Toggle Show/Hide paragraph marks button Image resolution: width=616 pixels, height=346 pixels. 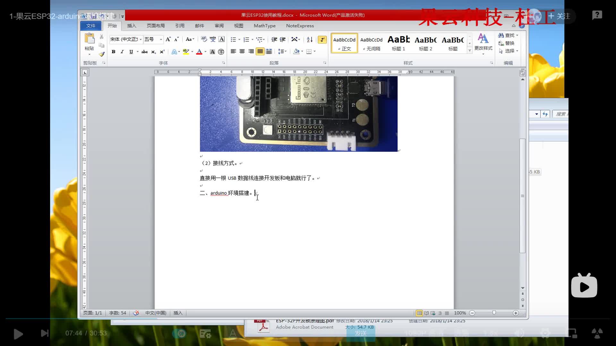point(322,39)
